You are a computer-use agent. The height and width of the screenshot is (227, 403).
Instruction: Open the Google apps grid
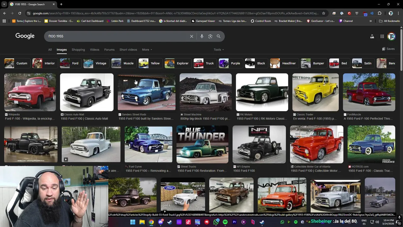(382, 37)
